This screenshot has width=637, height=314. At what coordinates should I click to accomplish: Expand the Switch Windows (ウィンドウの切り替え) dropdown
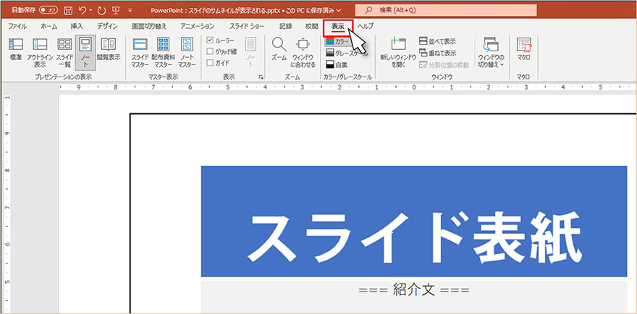(491, 52)
